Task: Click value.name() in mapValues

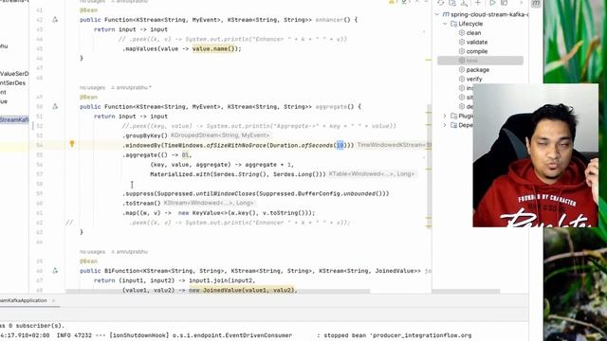Action: [x=213, y=48]
